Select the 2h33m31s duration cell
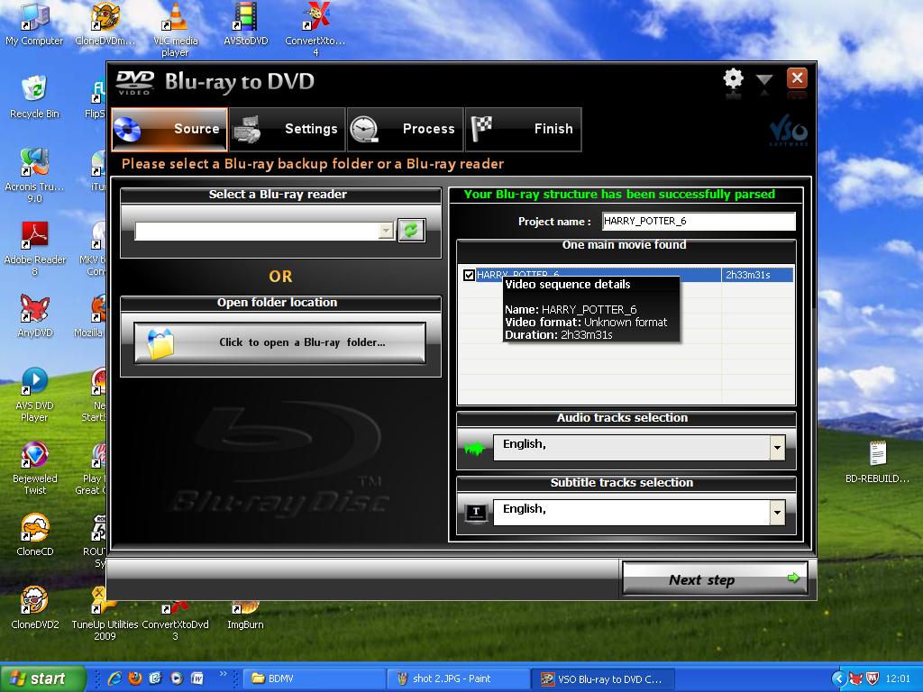The image size is (923, 692). [x=757, y=275]
